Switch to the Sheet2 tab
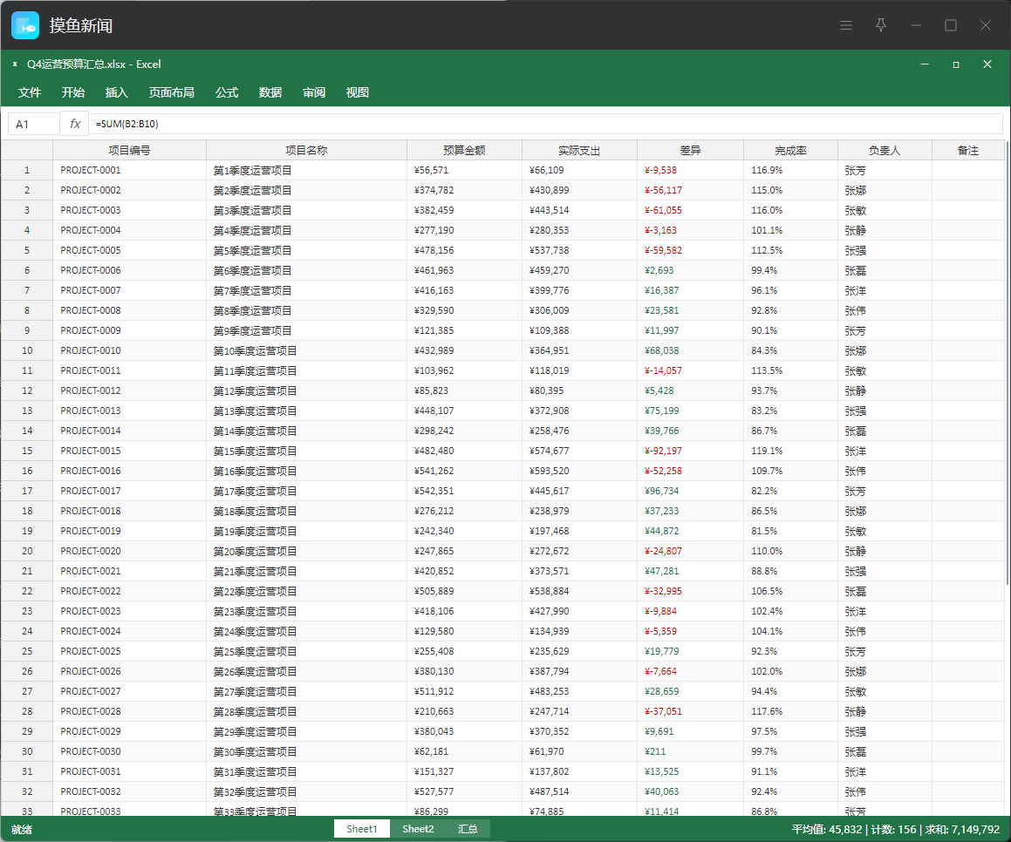This screenshot has width=1011, height=842. 418,828
